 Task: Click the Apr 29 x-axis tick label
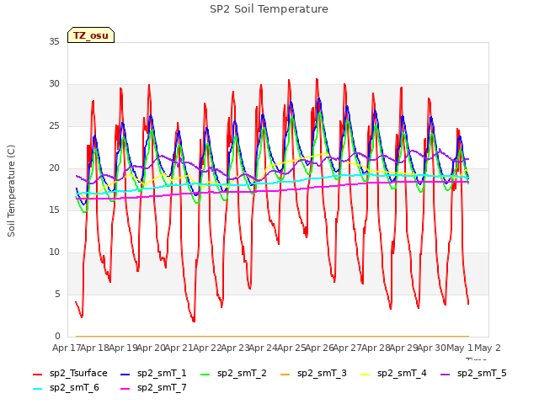[403, 348]
